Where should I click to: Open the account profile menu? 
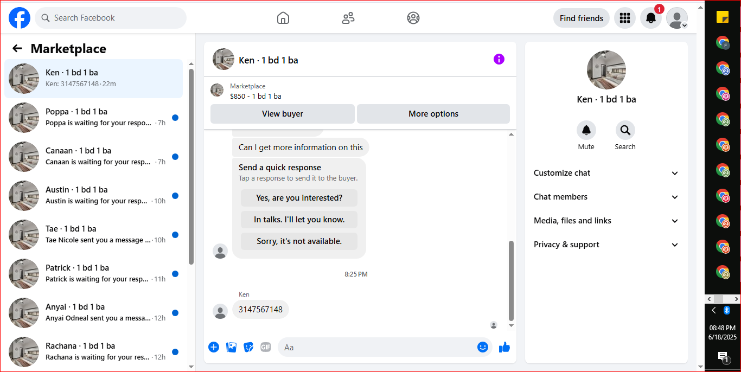click(677, 18)
